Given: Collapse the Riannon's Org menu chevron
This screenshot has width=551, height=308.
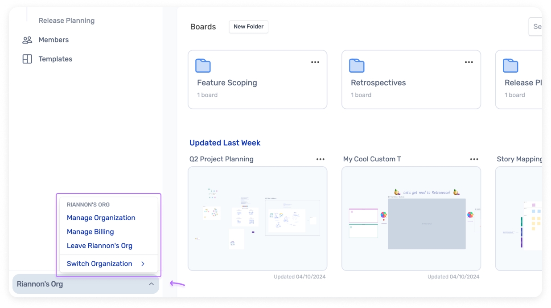Looking at the screenshot, I should click(151, 284).
